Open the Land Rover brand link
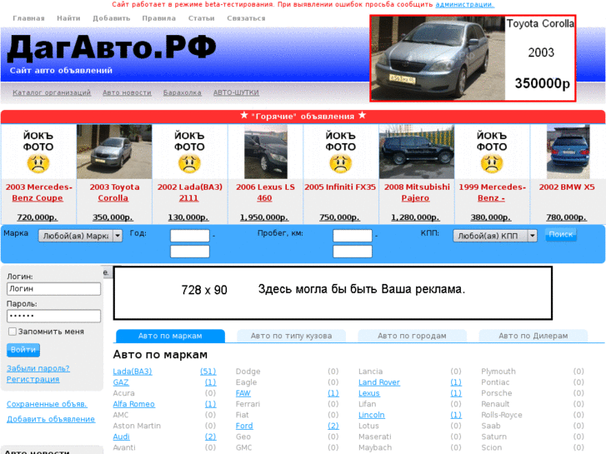The image size is (606, 454). pos(379,382)
